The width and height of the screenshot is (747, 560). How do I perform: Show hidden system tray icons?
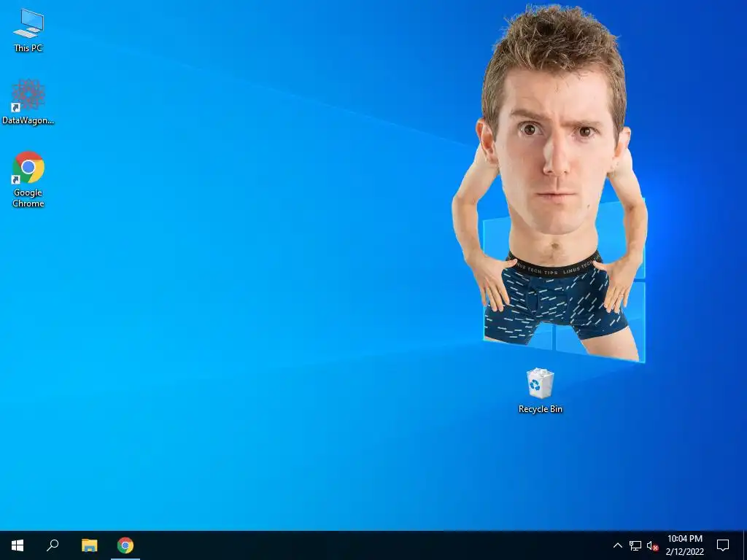pyautogui.click(x=617, y=545)
